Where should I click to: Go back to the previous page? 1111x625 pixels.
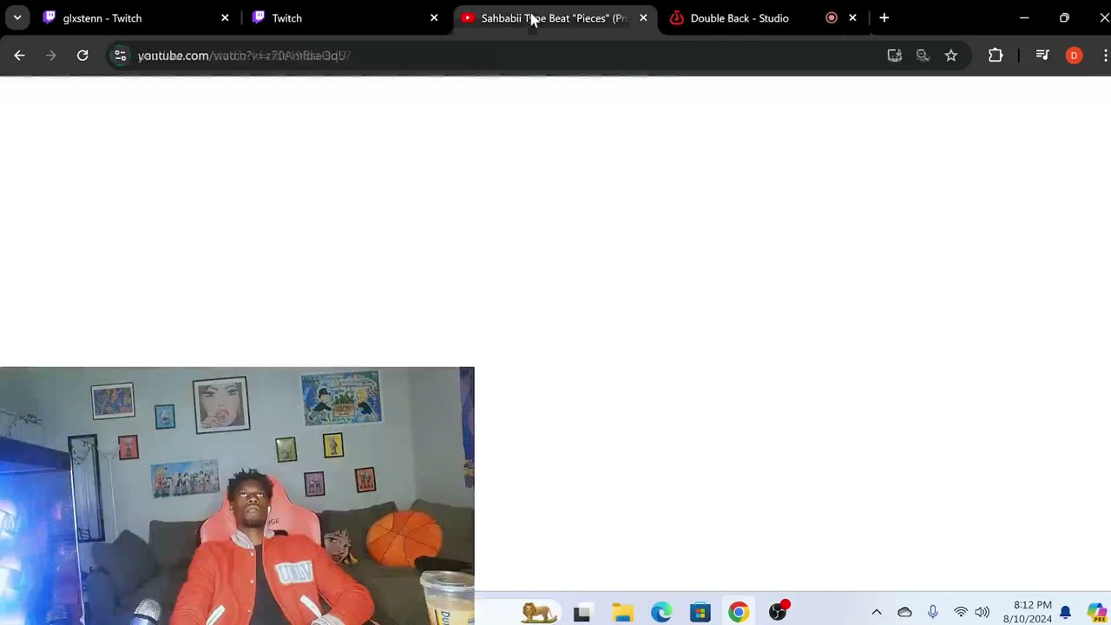[19, 56]
